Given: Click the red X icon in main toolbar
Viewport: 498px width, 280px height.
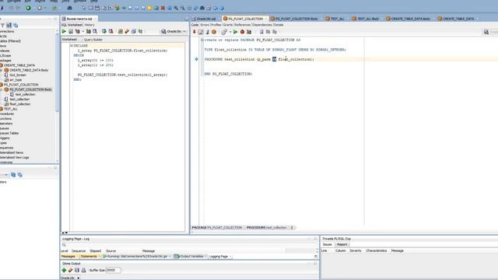Looking at the screenshot, I should [x=163, y=8].
